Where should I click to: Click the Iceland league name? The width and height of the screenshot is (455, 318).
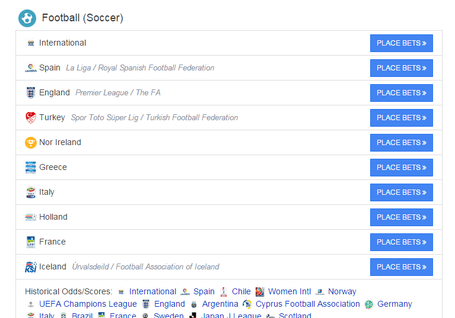tap(53, 266)
